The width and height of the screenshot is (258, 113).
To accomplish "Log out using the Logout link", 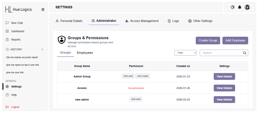I will (x=15, y=107).
